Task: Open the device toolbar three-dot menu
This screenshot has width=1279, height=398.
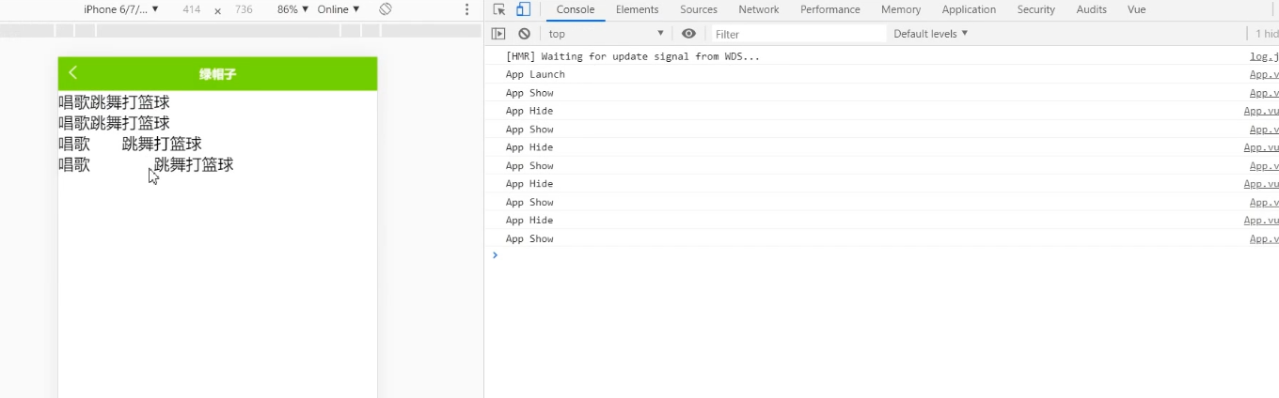Action: (x=467, y=9)
